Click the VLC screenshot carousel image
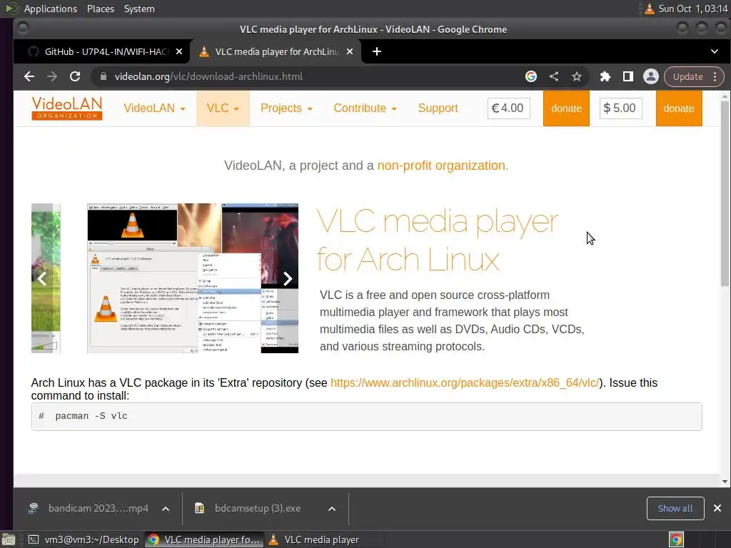Screen dimensions: 731x548 pos(193,278)
